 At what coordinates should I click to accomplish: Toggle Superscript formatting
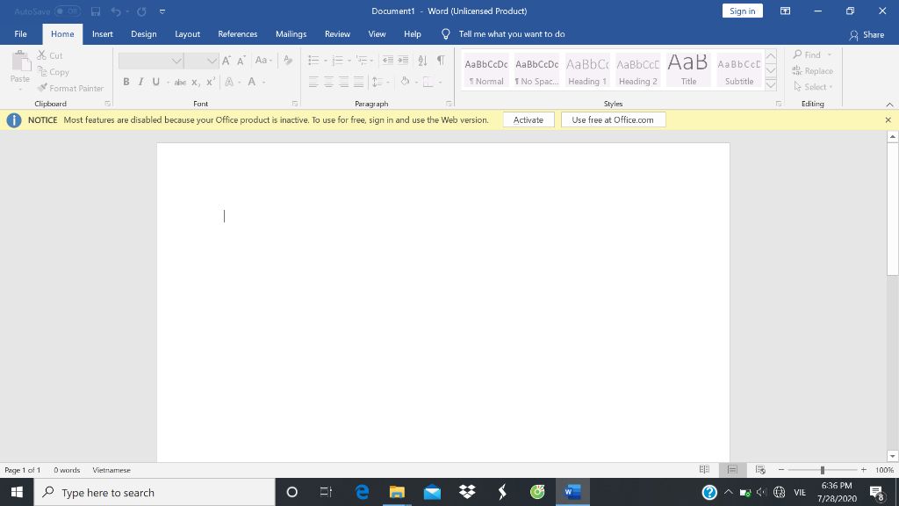click(211, 82)
